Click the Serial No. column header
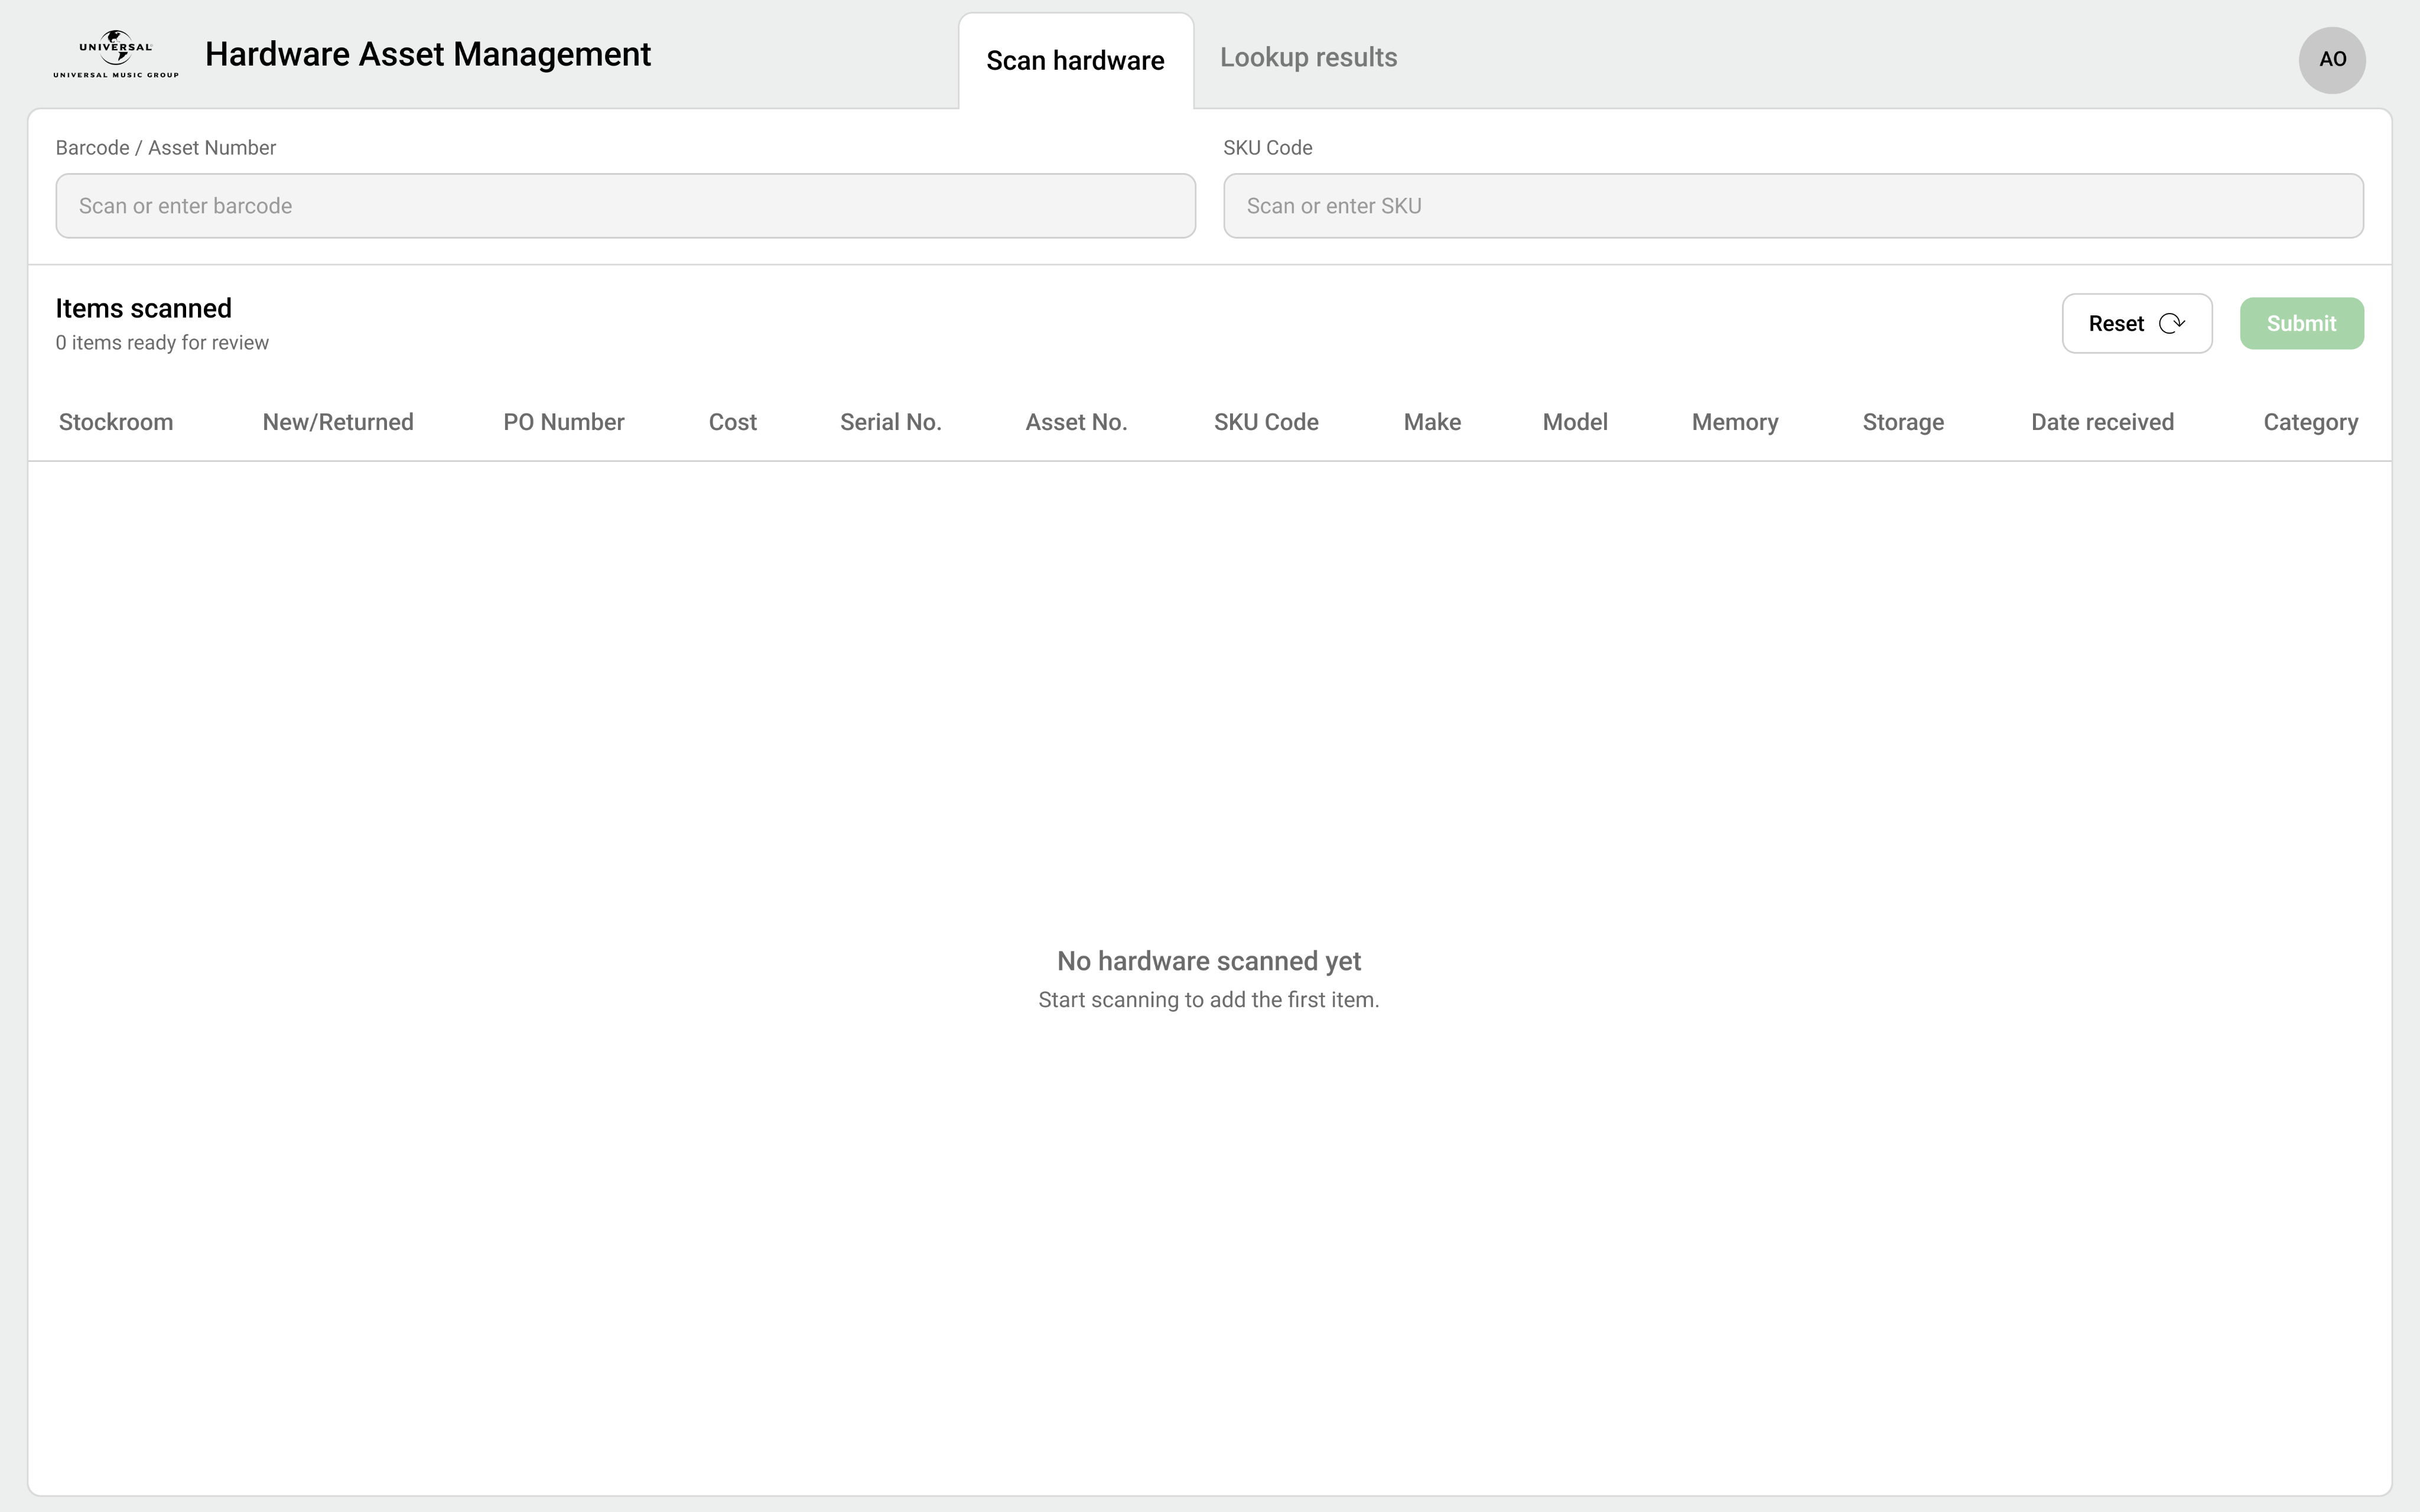The width and height of the screenshot is (2420, 1512). point(891,422)
